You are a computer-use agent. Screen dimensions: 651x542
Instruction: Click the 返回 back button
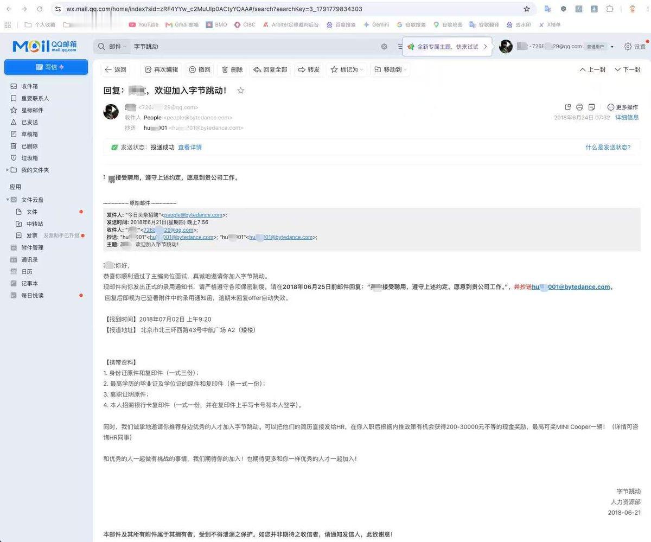(116, 69)
